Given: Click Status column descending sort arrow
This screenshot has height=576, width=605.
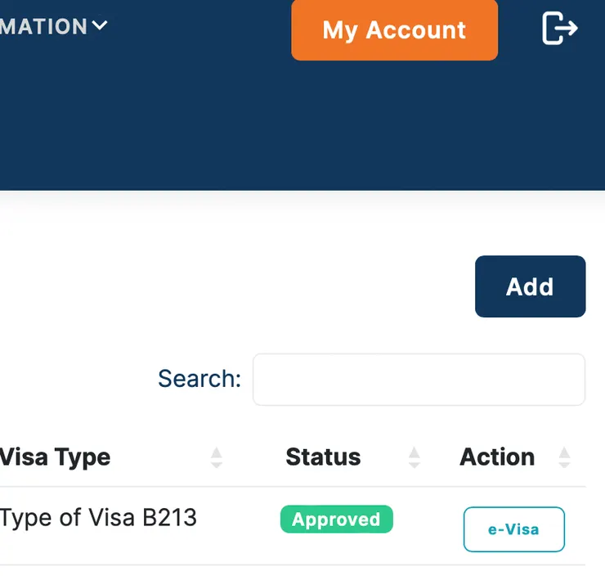Looking at the screenshot, I should 415,464.
